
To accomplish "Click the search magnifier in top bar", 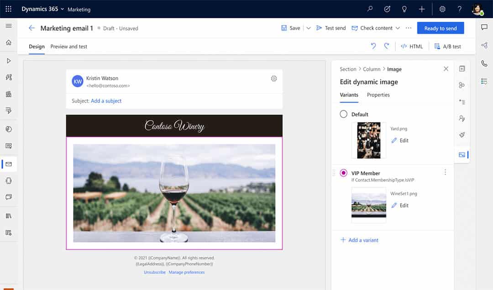I will pyautogui.click(x=370, y=9).
